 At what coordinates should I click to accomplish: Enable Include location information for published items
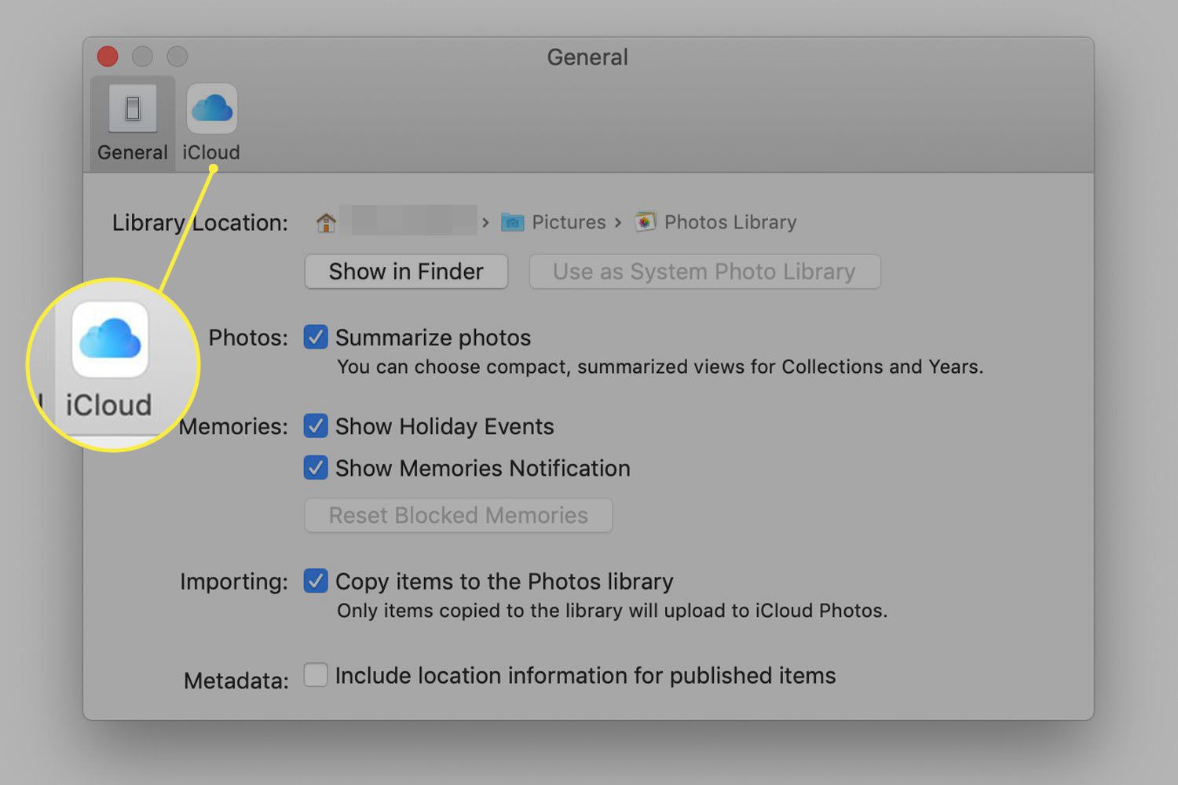(x=316, y=675)
